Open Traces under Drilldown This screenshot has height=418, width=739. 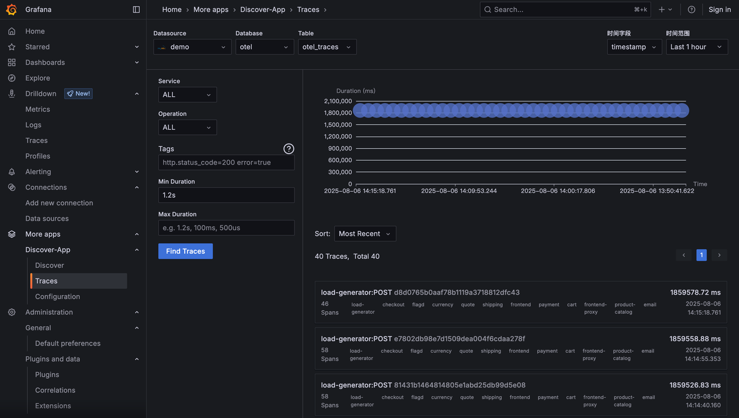pyautogui.click(x=36, y=140)
